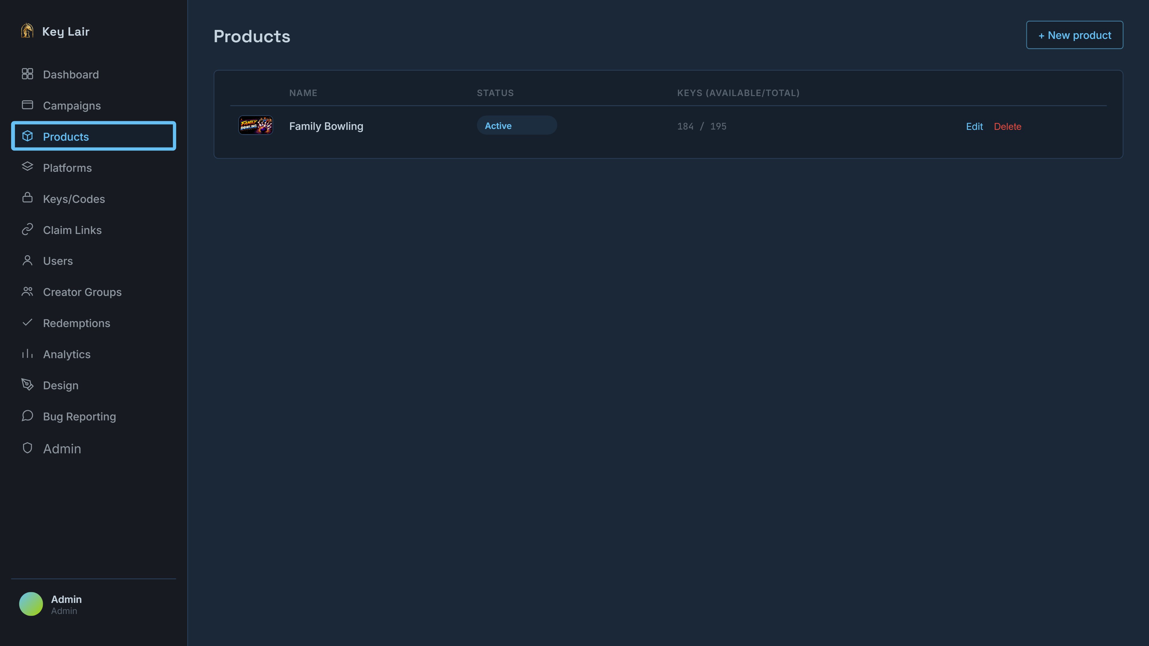This screenshot has height=646, width=1149.
Task: Click the + New product button
Action: click(1074, 35)
